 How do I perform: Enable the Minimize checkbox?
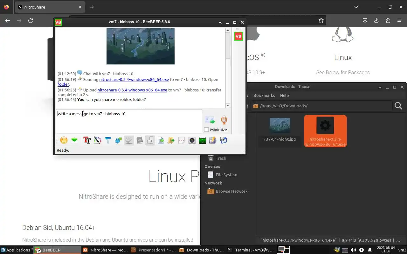206,130
